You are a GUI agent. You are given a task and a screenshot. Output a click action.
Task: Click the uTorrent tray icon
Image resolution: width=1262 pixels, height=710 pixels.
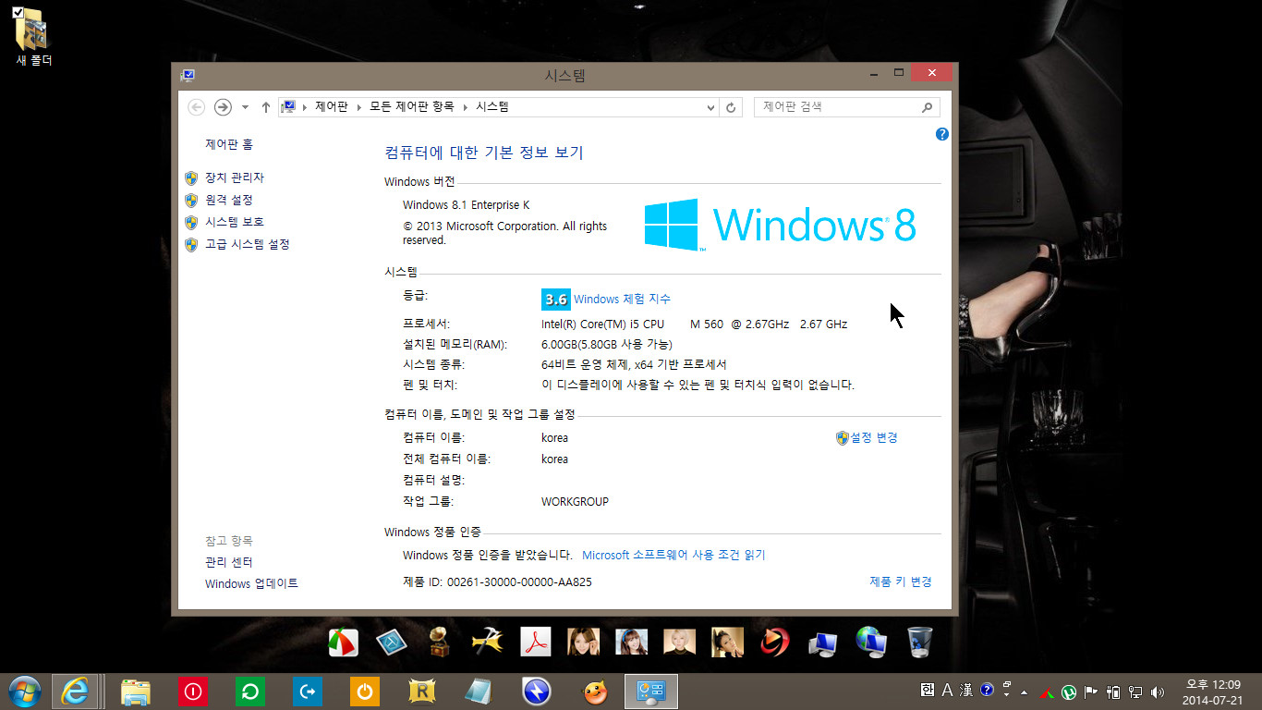pyautogui.click(x=1069, y=692)
